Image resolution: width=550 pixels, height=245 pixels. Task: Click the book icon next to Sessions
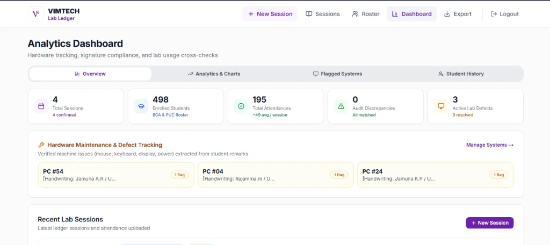pos(309,14)
